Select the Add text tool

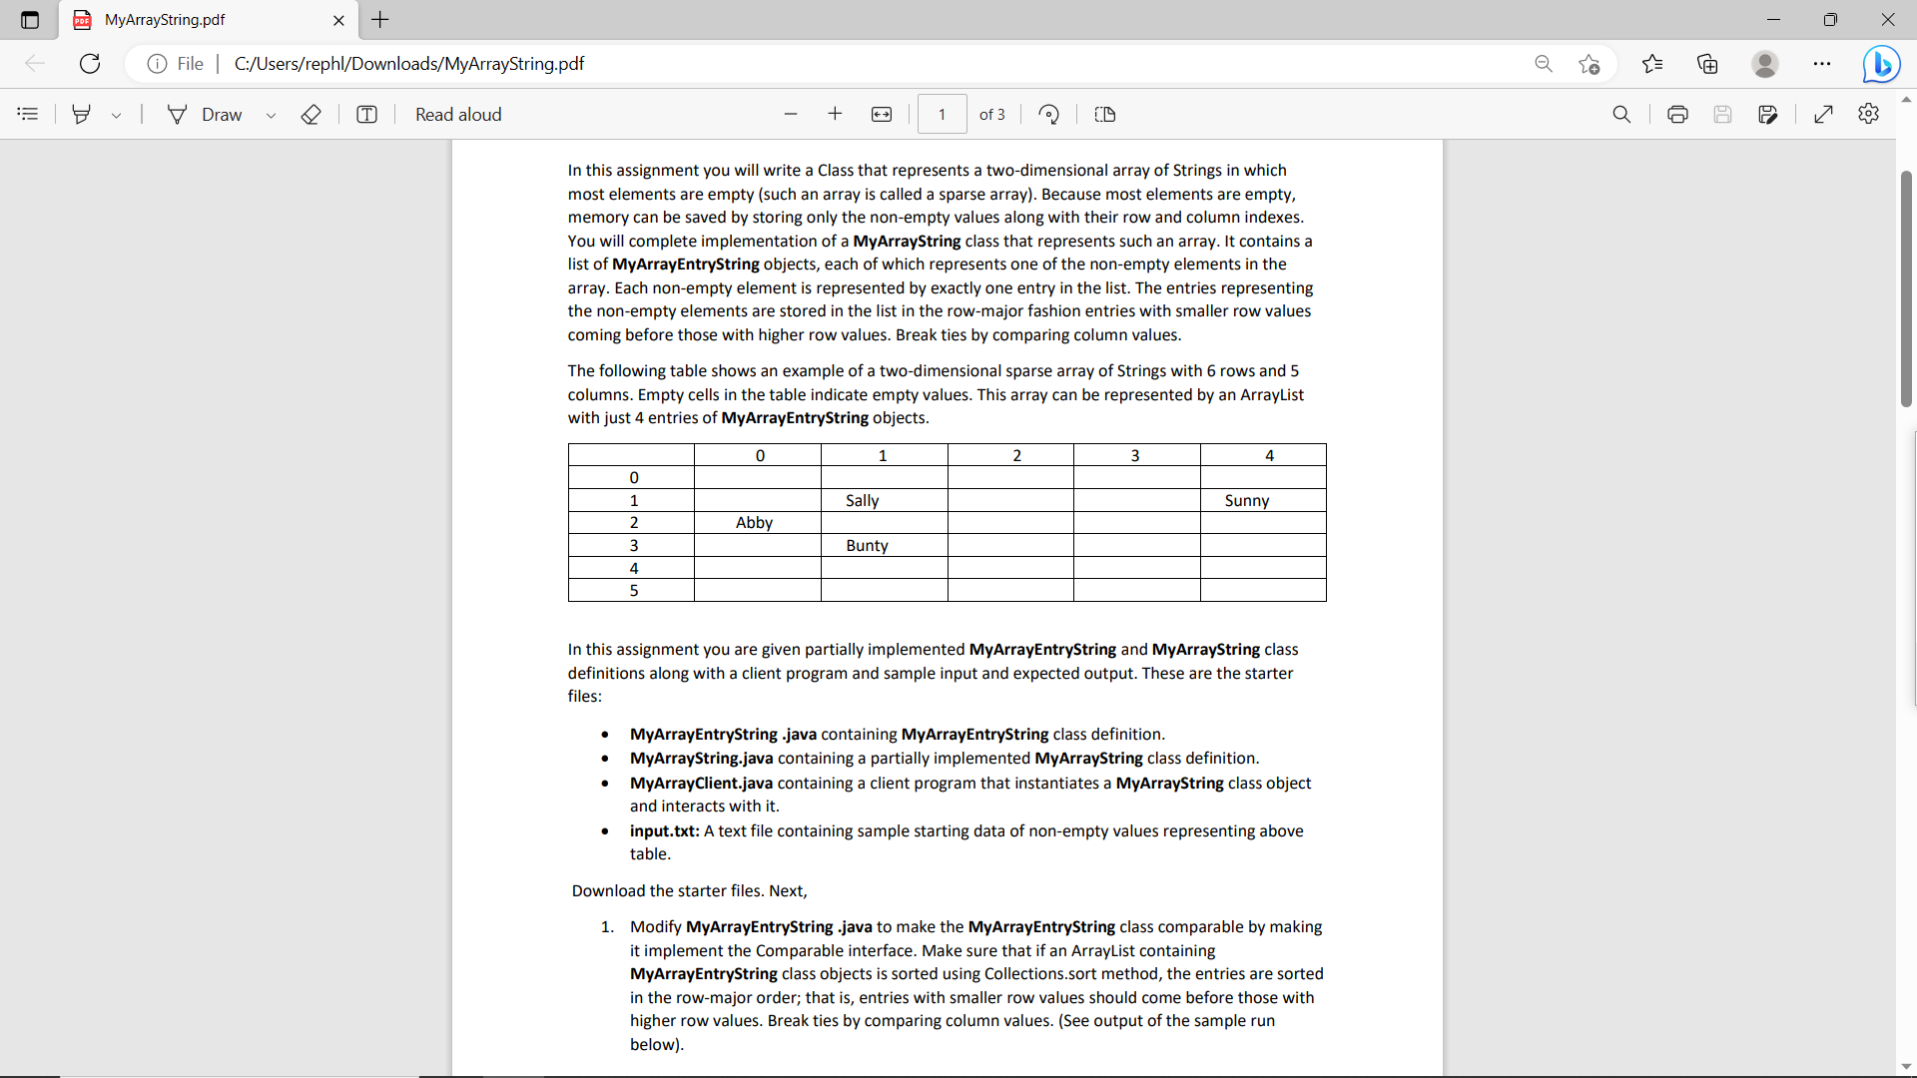(x=366, y=114)
